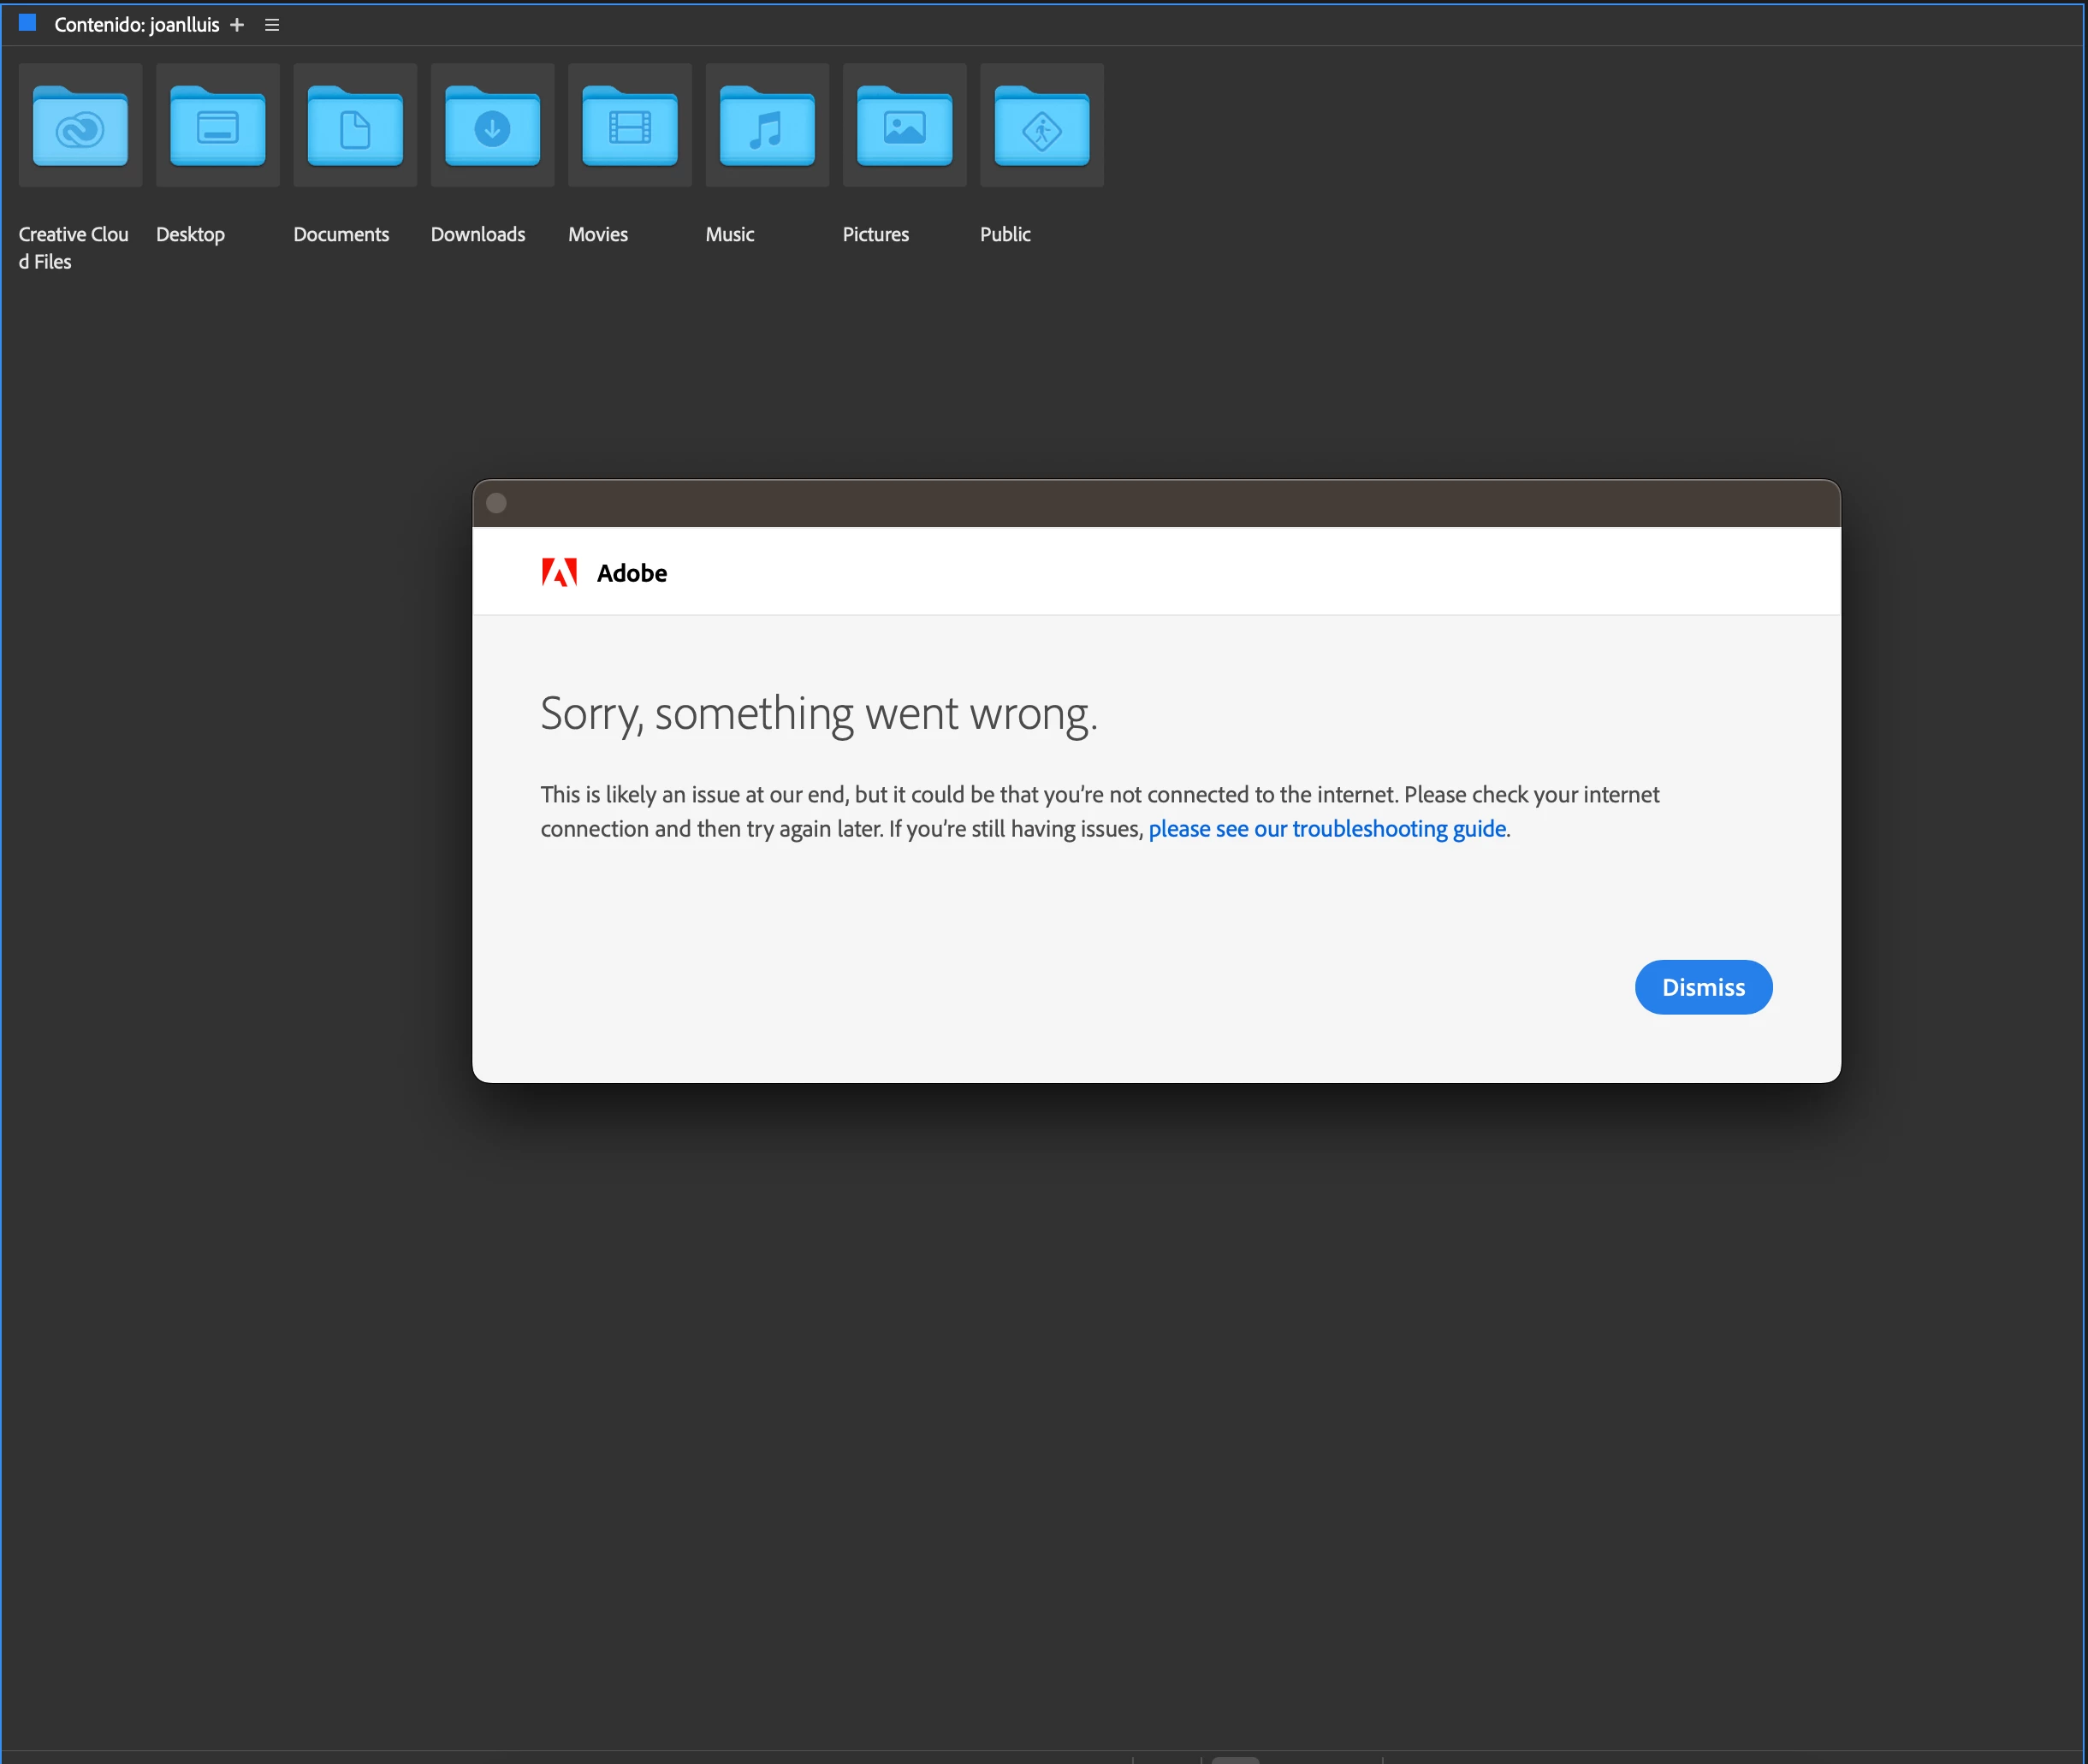
Task: Open the hamburger panel menu
Action: (x=271, y=25)
